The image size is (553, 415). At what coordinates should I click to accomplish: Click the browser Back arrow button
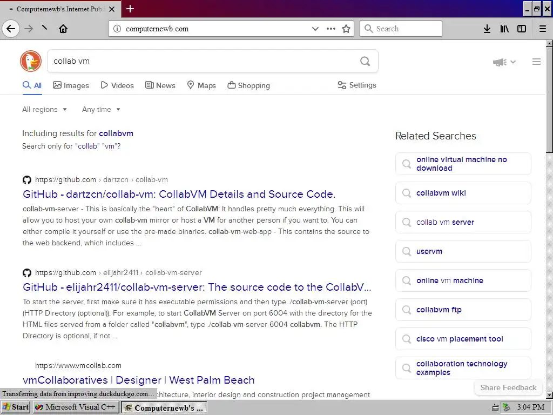pyautogui.click(x=11, y=29)
